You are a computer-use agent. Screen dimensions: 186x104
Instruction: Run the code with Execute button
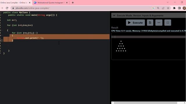point(135,23)
